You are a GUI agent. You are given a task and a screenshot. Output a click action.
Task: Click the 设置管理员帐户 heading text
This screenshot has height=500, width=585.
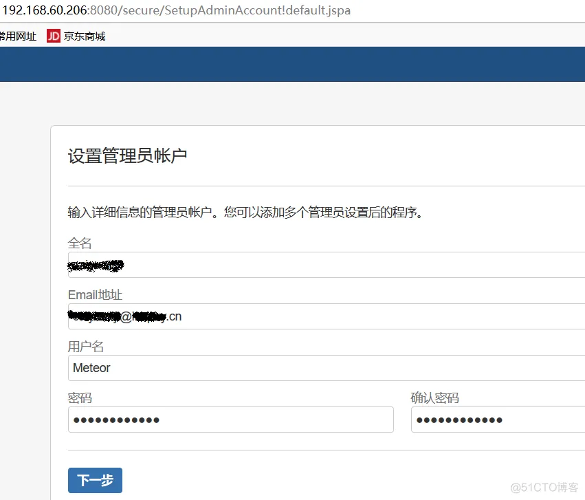pos(128,155)
